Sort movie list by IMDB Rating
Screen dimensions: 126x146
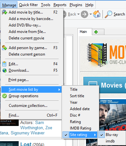pyautogui.click(x=81, y=128)
